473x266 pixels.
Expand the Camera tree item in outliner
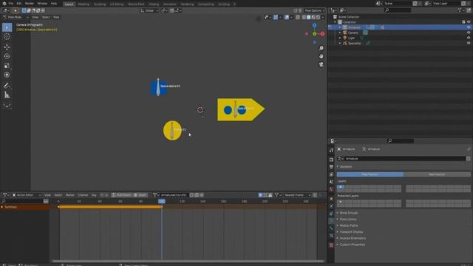click(340, 33)
